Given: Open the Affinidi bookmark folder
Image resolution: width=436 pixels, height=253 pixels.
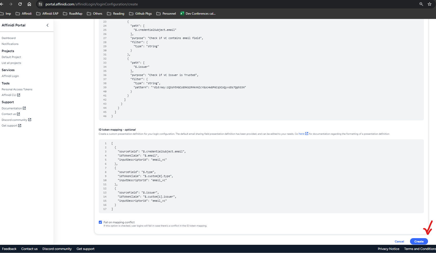Looking at the screenshot, I should (x=24, y=14).
